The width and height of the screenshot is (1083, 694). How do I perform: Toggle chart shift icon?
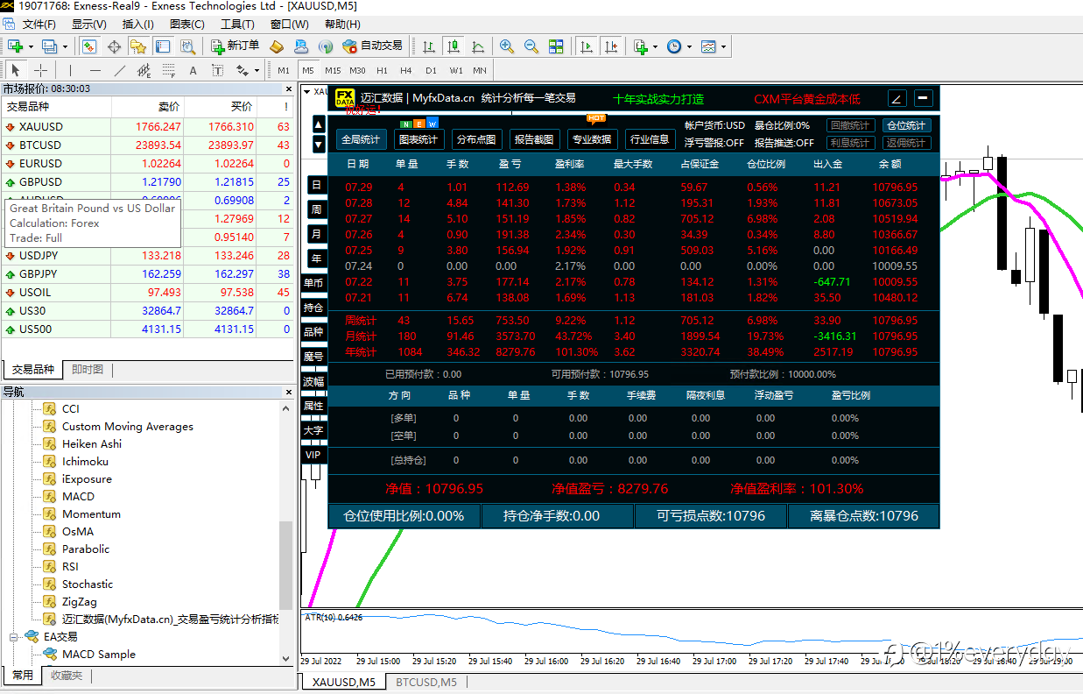[x=610, y=46]
